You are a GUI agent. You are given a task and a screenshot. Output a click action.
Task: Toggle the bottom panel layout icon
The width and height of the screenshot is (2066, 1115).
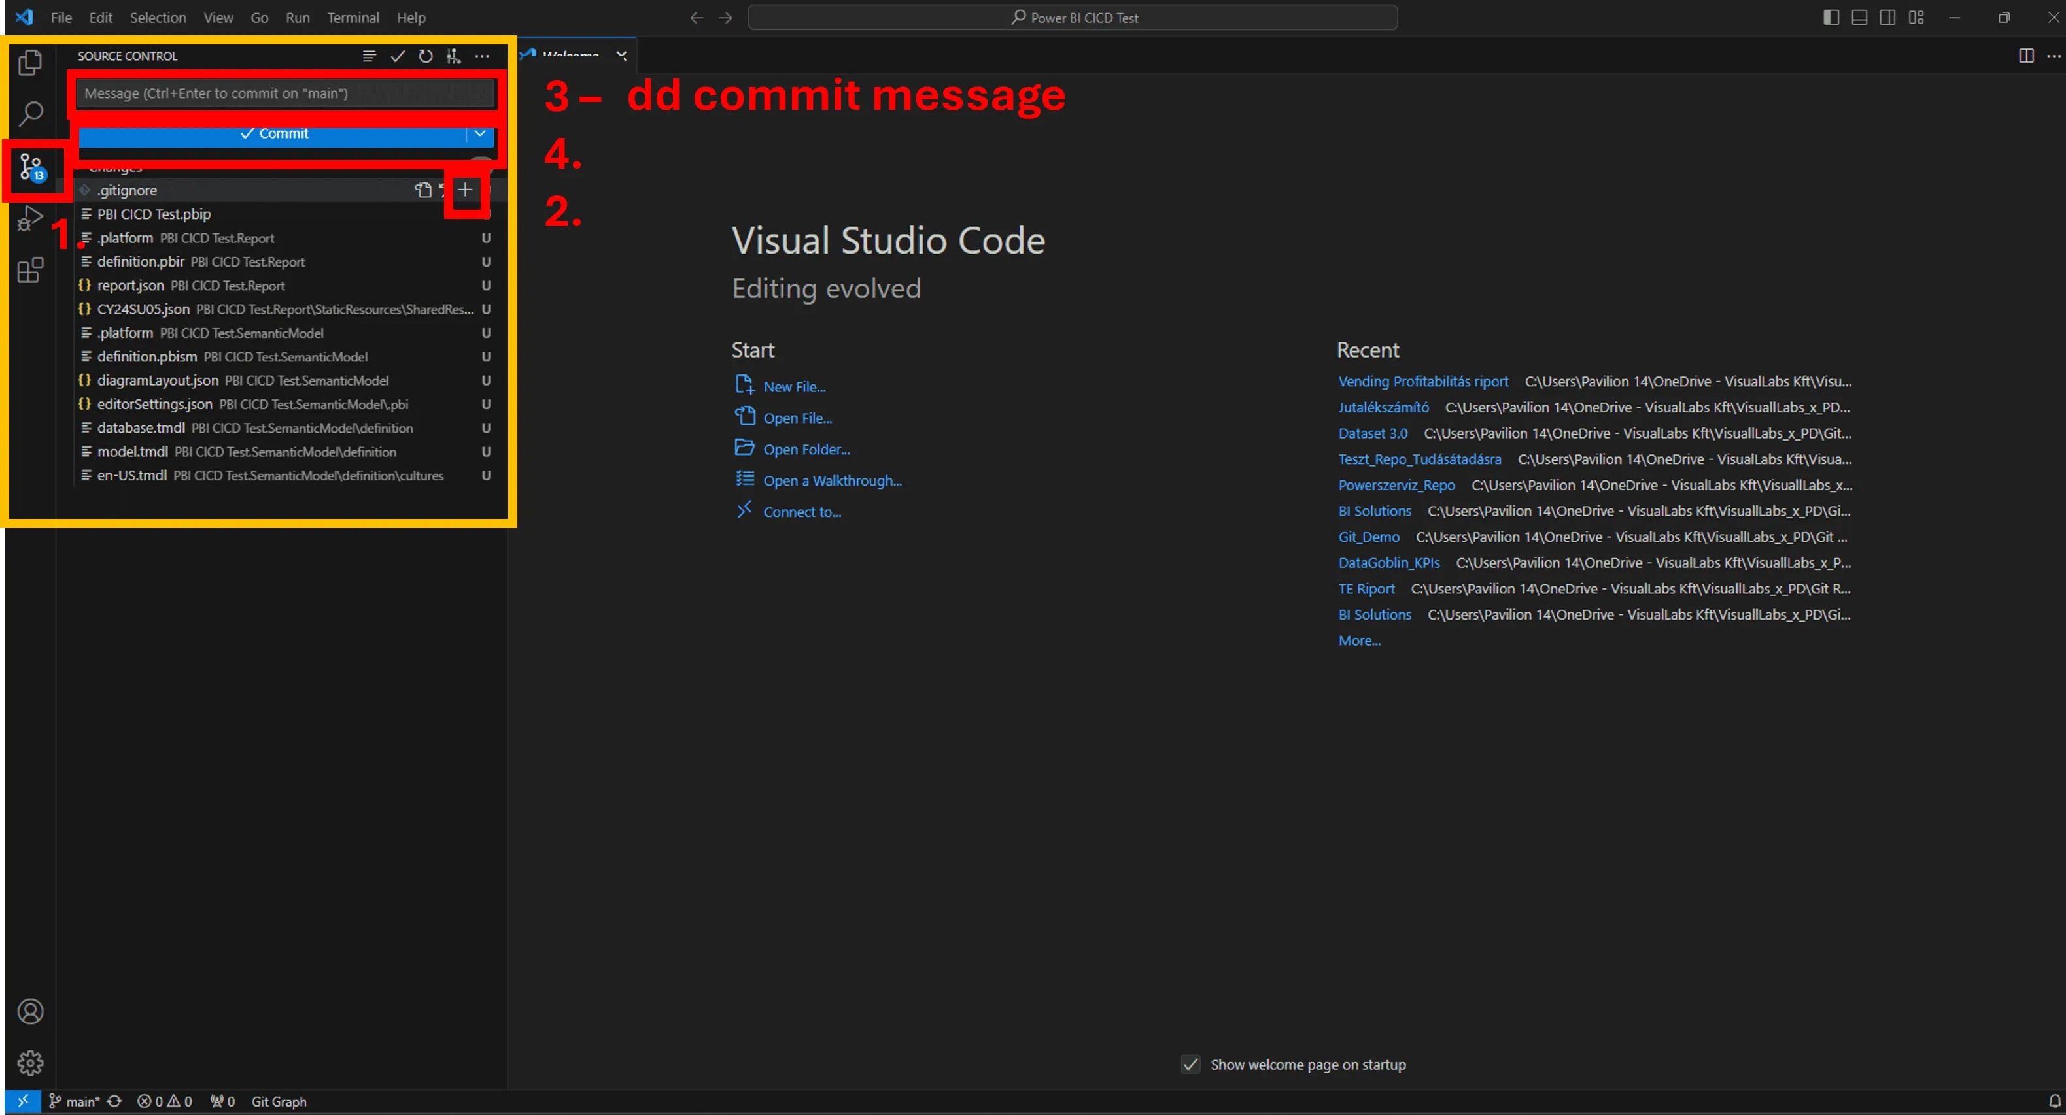pos(1859,18)
